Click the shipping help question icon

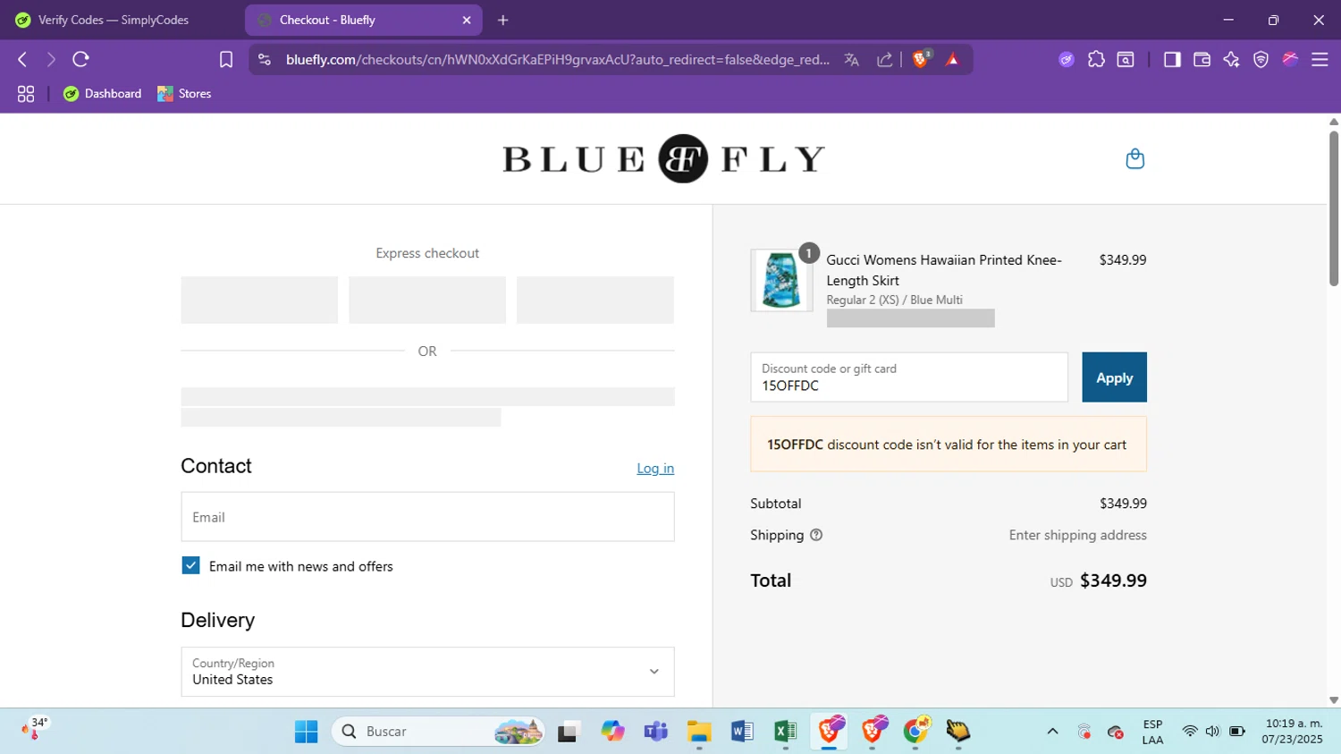click(816, 535)
